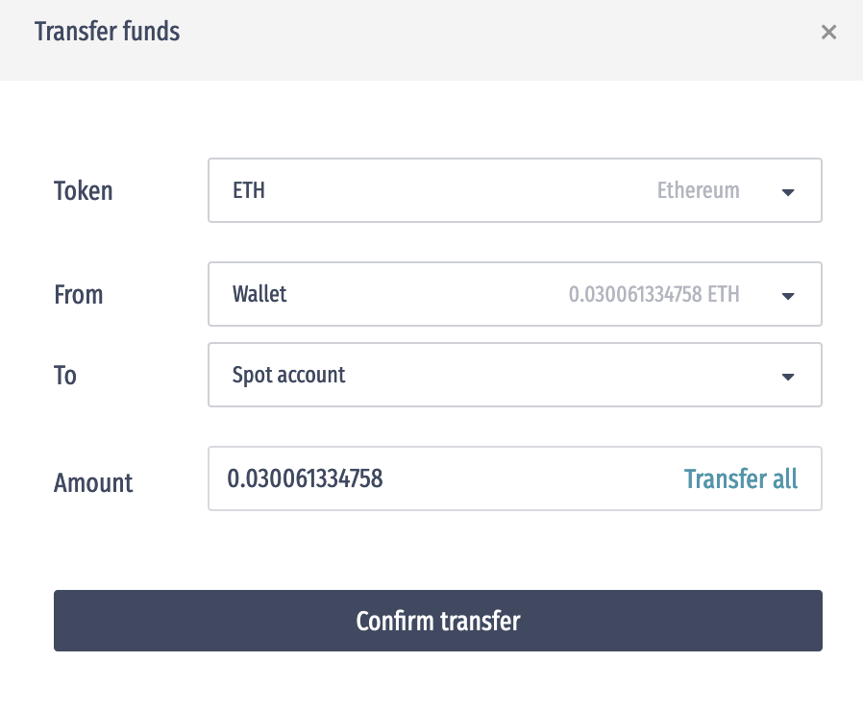Image resolution: width=863 pixels, height=711 pixels.
Task: Select the ETH text in the Token selector
Action: click(249, 190)
